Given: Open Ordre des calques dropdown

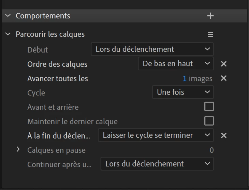Looking at the screenshot, I should pyautogui.click(x=176, y=64).
